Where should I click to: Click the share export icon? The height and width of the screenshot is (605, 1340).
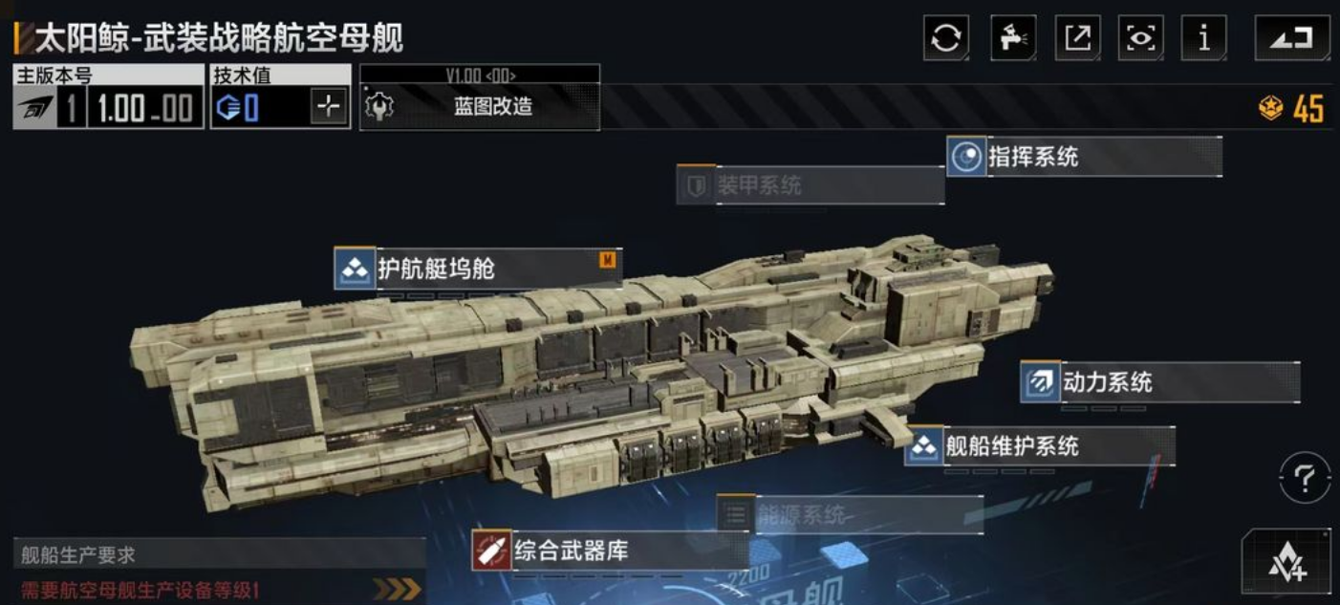[x=1078, y=38]
